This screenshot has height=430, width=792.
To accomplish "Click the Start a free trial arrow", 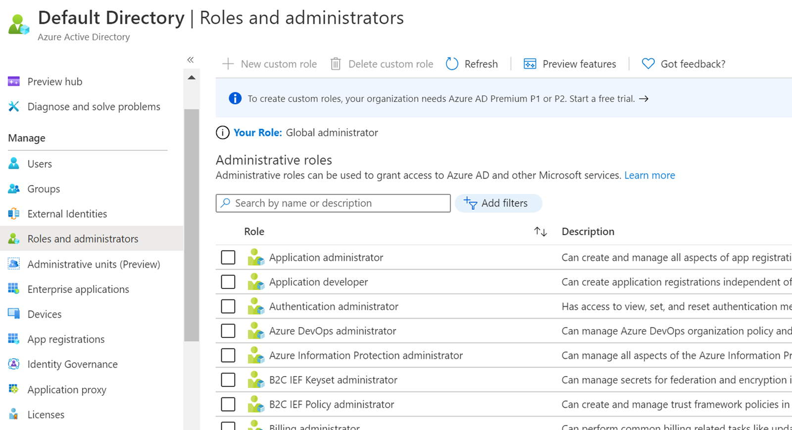I will [x=643, y=98].
